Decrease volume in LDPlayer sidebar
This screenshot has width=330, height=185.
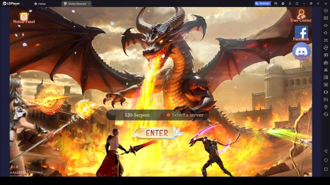point(326,33)
